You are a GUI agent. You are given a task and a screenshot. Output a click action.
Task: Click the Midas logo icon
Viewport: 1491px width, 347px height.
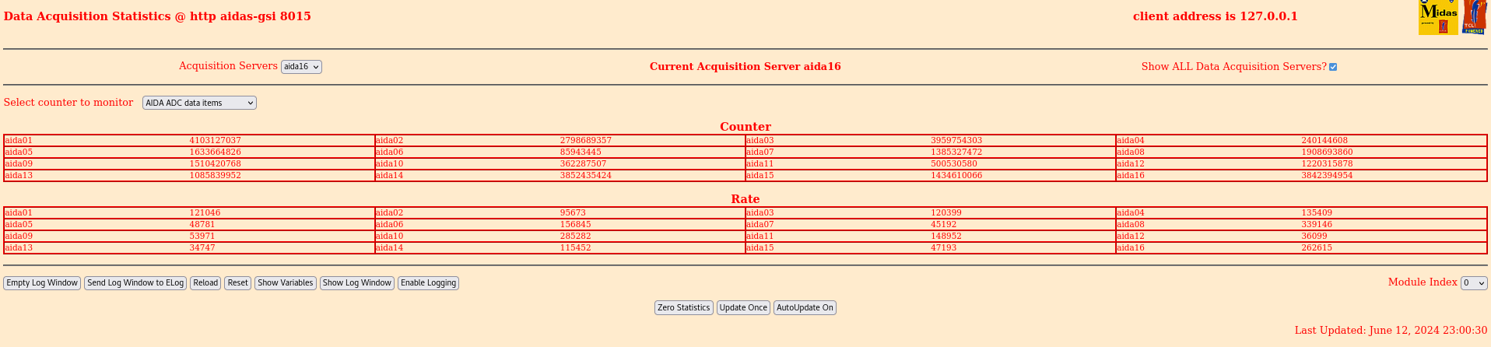coord(1438,17)
